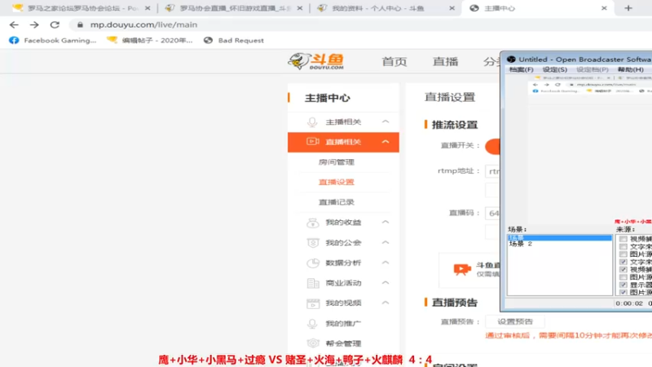Close the 我的资料 browser tab
Image resolution: width=652 pixels, height=367 pixels.
click(452, 8)
